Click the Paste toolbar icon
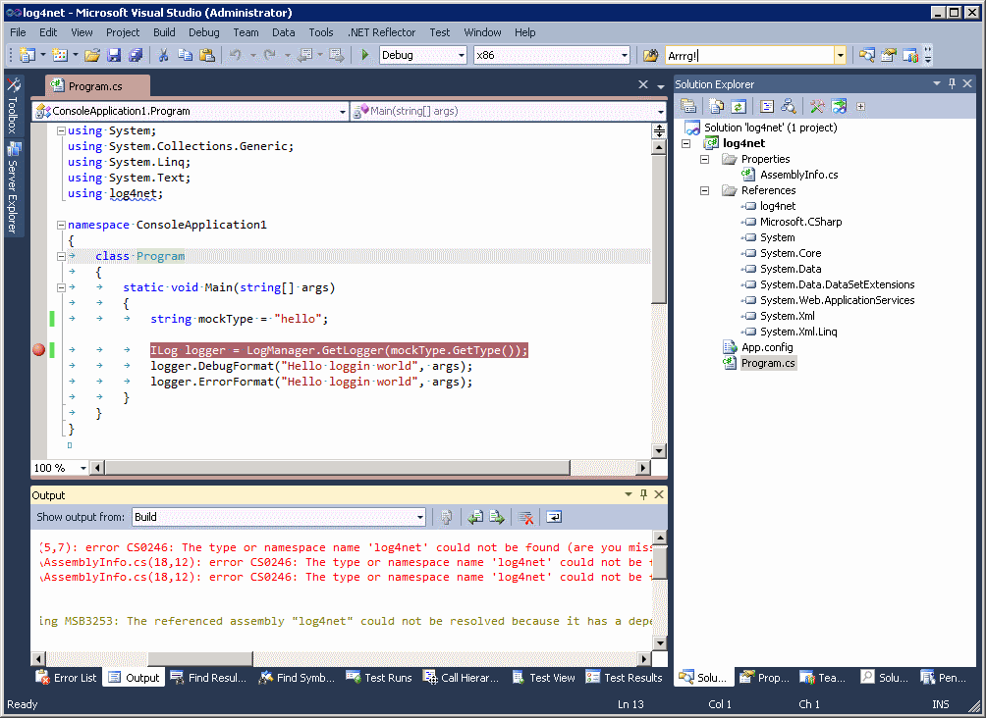 (x=207, y=55)
